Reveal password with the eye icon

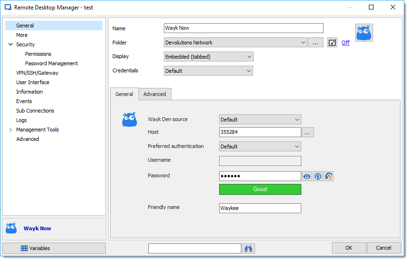tap(307, 176)
